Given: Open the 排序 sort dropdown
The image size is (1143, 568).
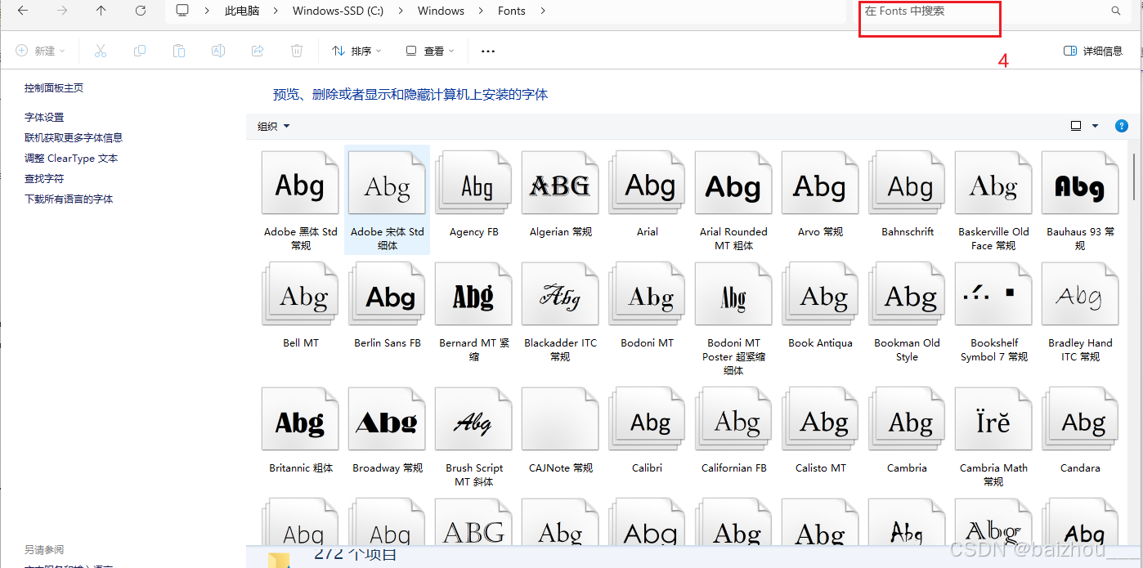Looking at the screenshot, I should tap(356, 51).
